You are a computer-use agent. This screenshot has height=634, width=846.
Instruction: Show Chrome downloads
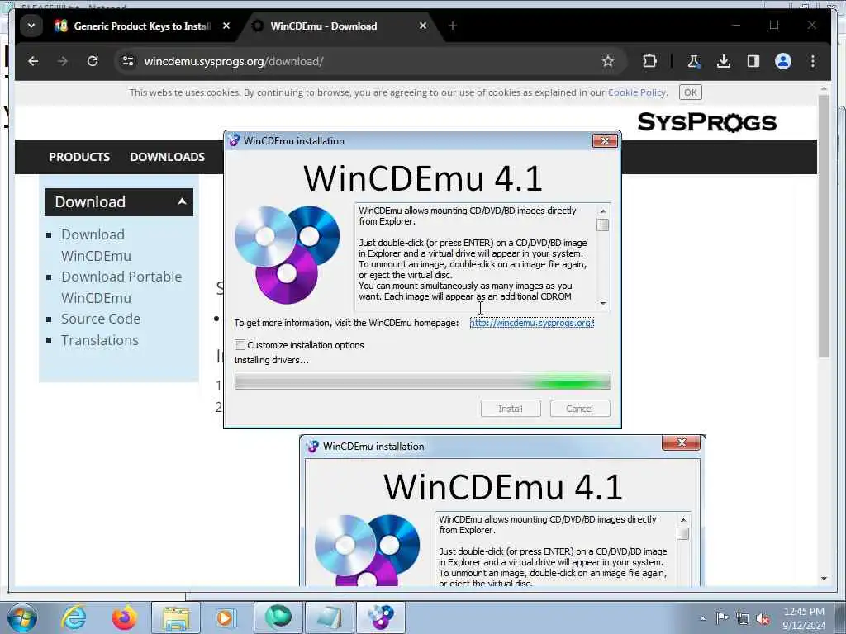(x=724, y=61)
